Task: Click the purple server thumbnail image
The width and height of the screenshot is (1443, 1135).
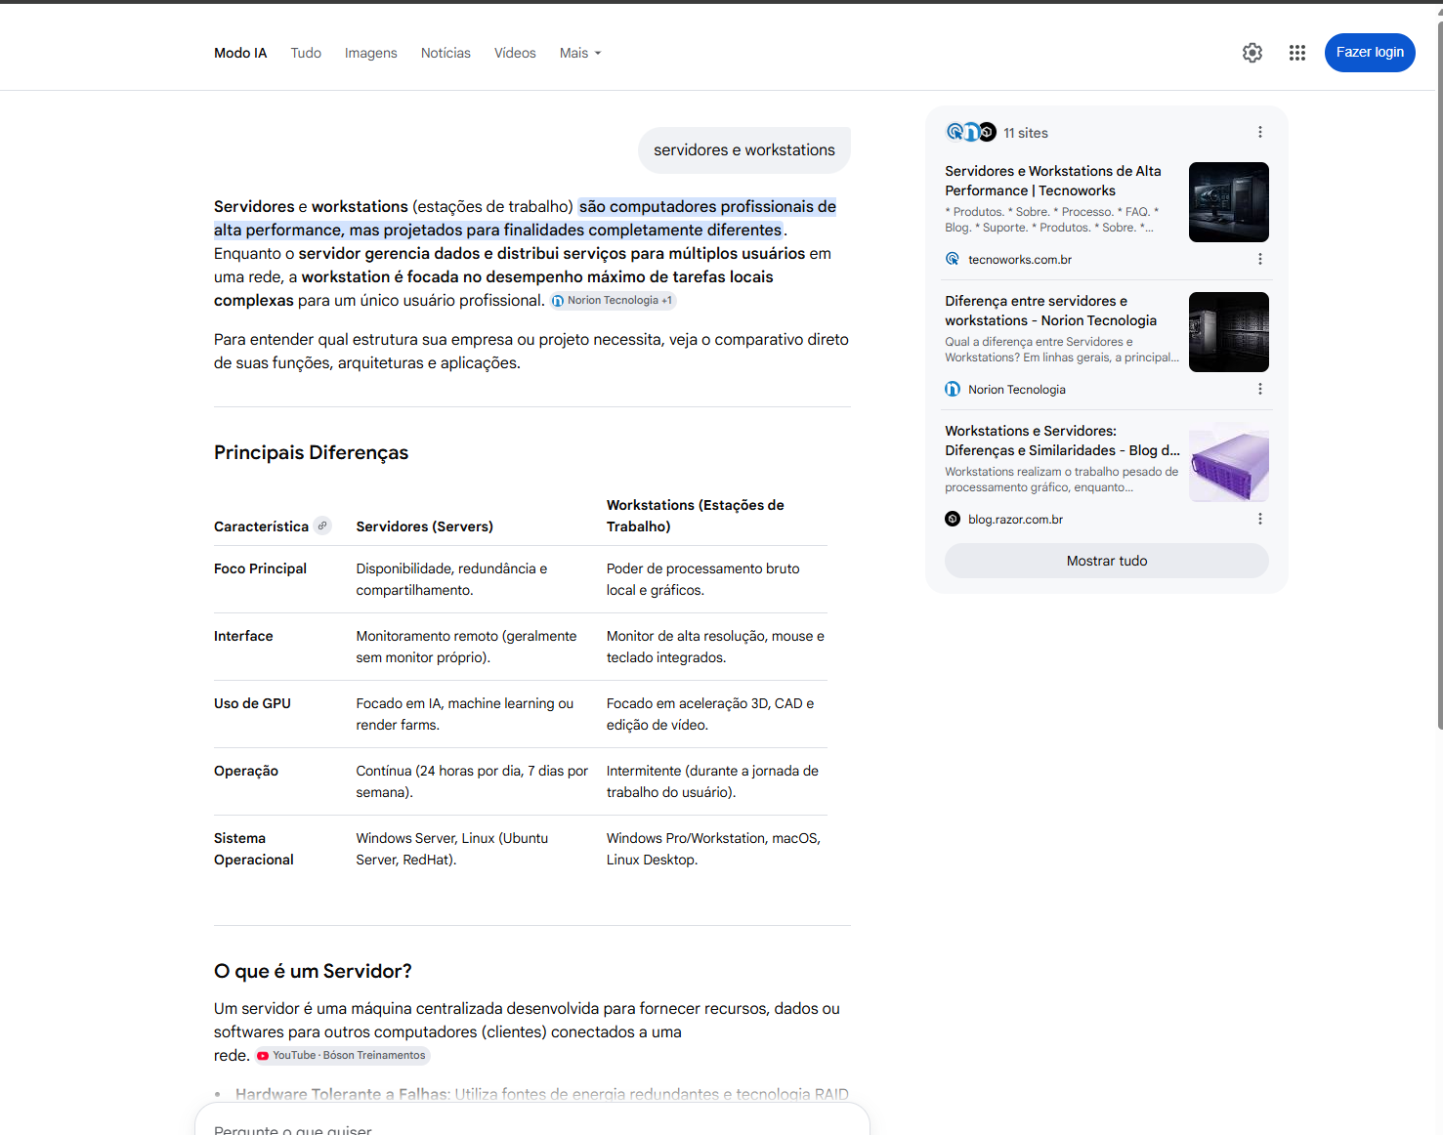Action: [x=1229, y=462]
